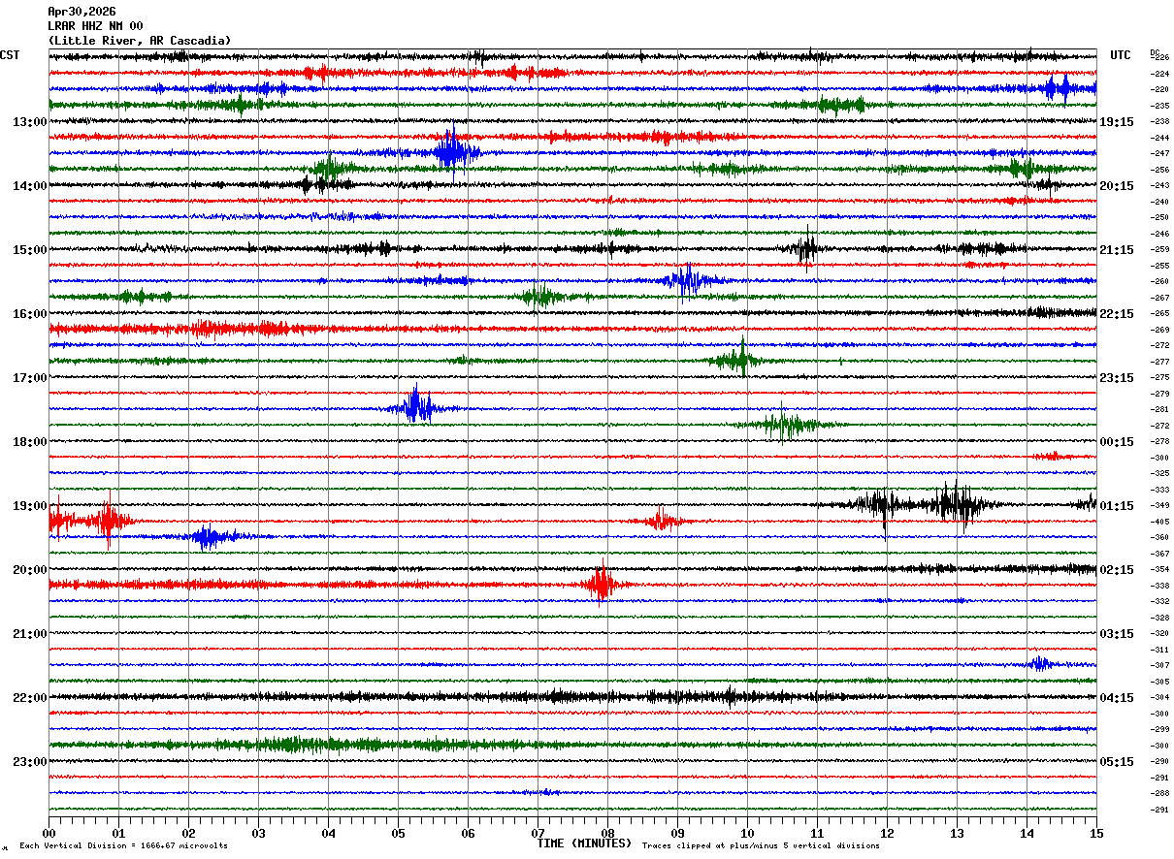
Task: Click the traces clipped footnote text
Action: coord(761,845)
